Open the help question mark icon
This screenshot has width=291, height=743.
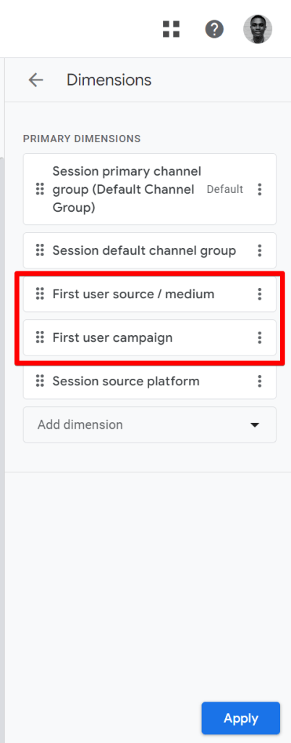(214, 29)
